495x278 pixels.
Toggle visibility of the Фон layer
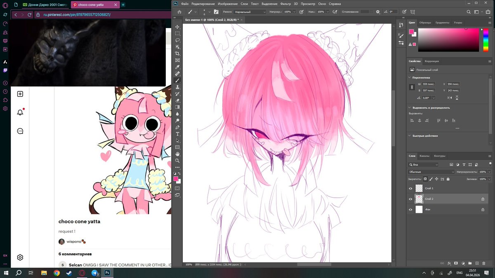(410, 210)
